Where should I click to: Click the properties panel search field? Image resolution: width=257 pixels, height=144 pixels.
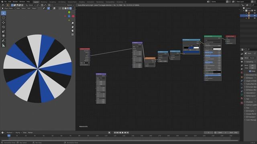pyautogui.click(x=252, y=50)
